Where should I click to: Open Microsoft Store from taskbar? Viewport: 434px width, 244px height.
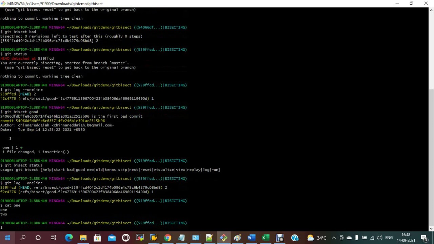point(97,238)
